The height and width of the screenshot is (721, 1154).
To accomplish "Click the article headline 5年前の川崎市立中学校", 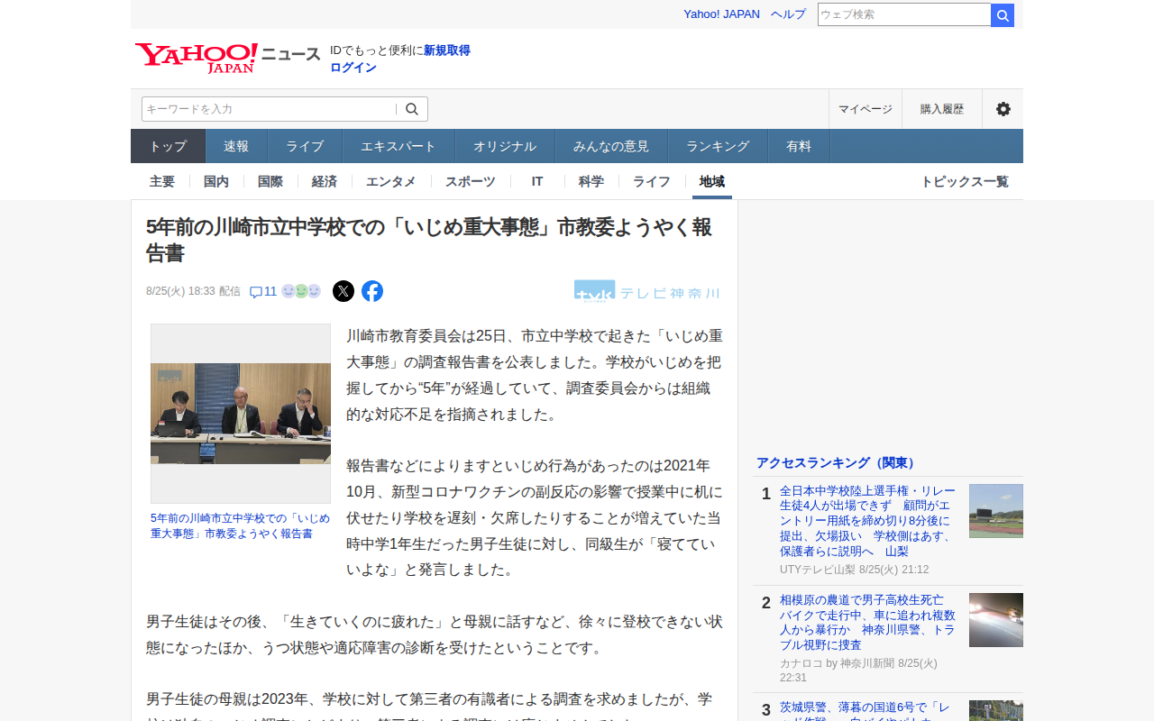I will tap(429, 241).
